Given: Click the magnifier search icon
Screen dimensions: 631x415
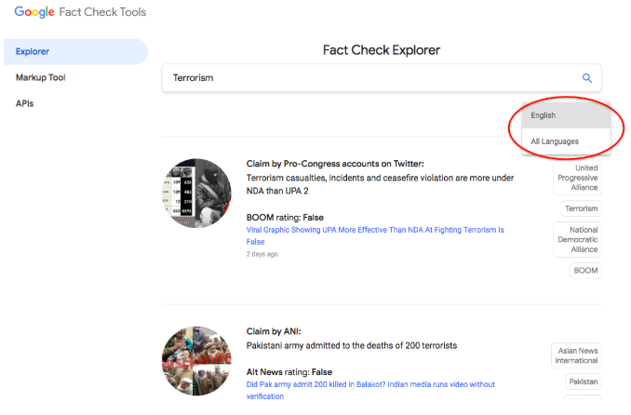Looking at the screenshot, I should [x=586, y=78].
